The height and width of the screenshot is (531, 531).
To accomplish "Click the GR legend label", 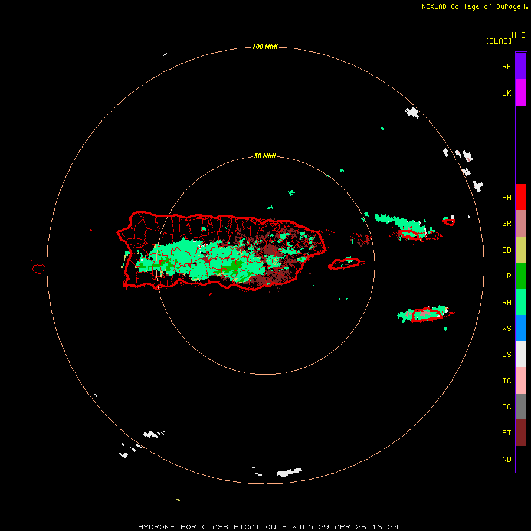I will tap(506, 224).
